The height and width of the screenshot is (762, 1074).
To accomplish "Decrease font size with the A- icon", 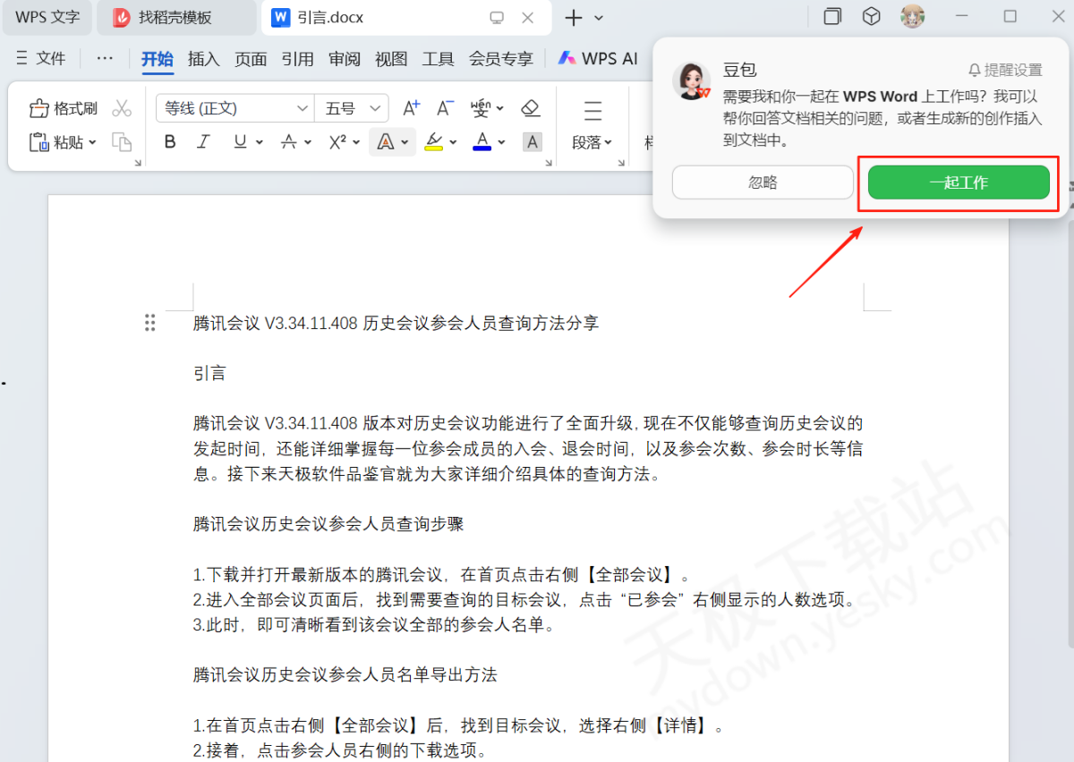I will (x=445, y=108).
